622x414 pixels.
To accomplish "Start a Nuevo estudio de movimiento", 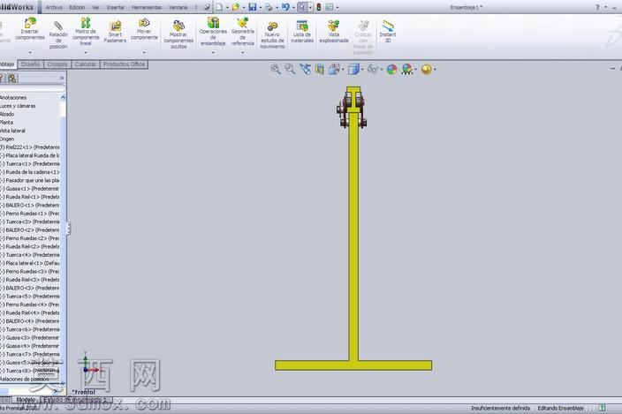I will (272, 34).
